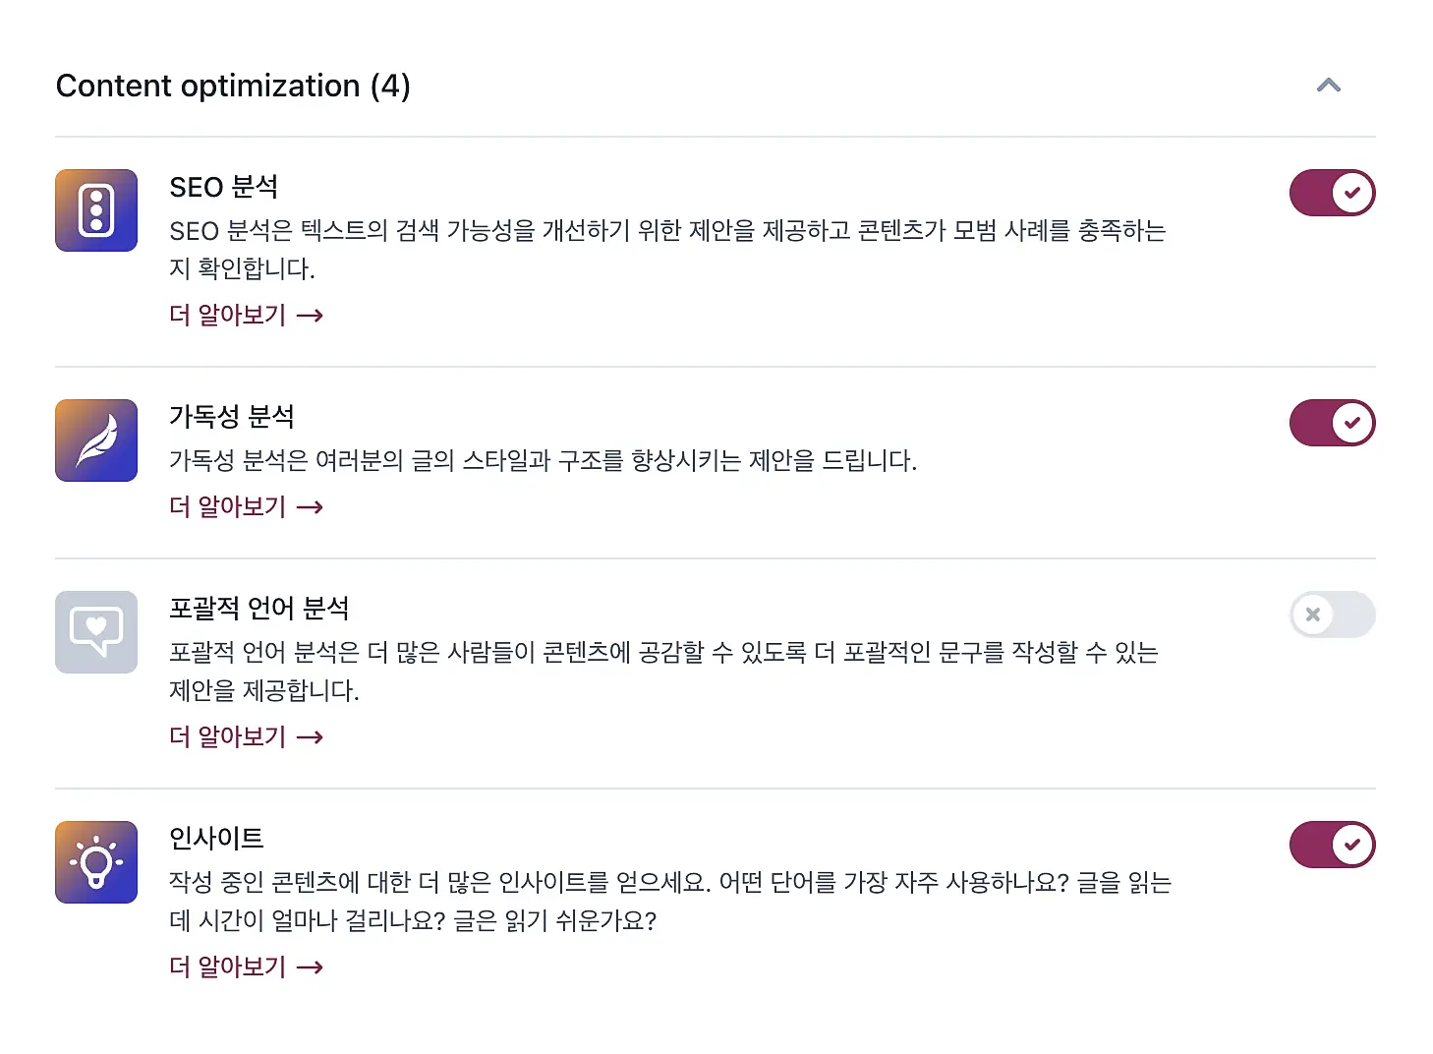Collapse the Content optimization section chevron
This screenshot has height=1054, width=1433.
(1329, 86)
